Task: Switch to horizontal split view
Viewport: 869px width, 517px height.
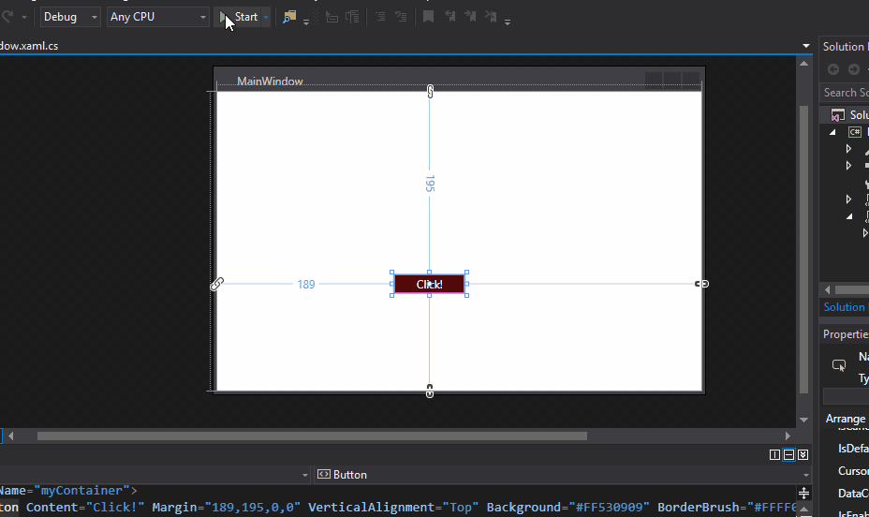Action: click(788, 455)
